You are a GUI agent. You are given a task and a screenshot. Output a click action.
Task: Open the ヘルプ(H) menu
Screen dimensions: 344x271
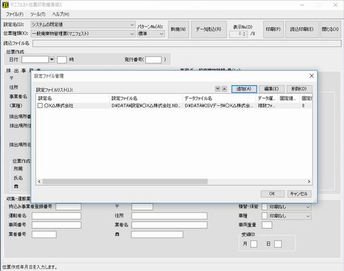61,14
